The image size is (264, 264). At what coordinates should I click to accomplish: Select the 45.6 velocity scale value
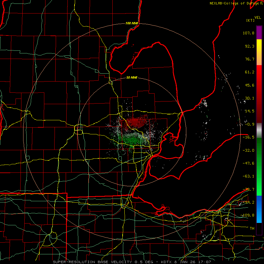[x=250, y=85]
